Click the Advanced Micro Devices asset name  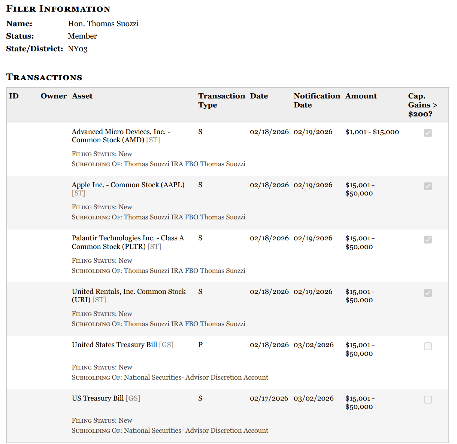[x=121, y=136]
